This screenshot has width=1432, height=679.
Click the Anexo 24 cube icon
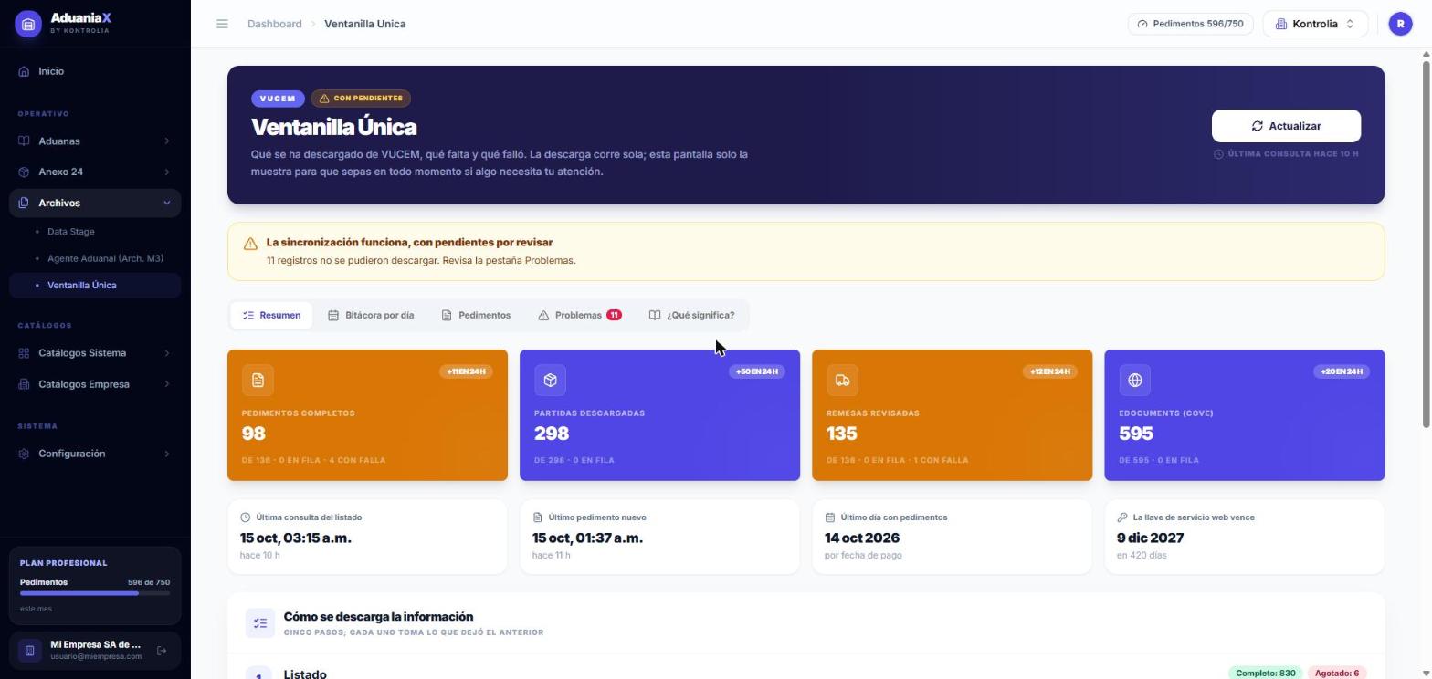coord(25,172)
